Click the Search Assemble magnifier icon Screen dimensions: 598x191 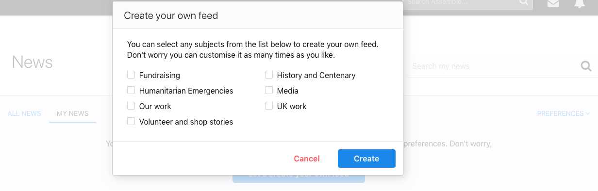tap(524, 2)
